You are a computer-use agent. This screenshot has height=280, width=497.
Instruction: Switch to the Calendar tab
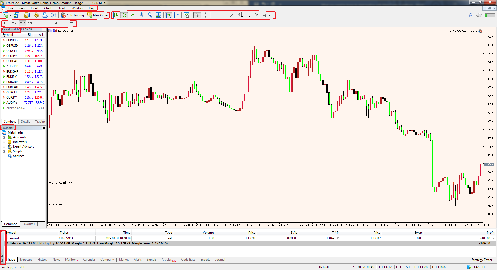pos(89,260)
